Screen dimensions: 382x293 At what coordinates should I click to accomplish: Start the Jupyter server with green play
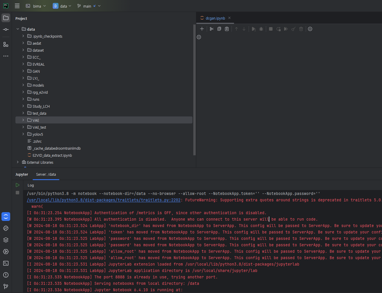click(x=17, y=185)
